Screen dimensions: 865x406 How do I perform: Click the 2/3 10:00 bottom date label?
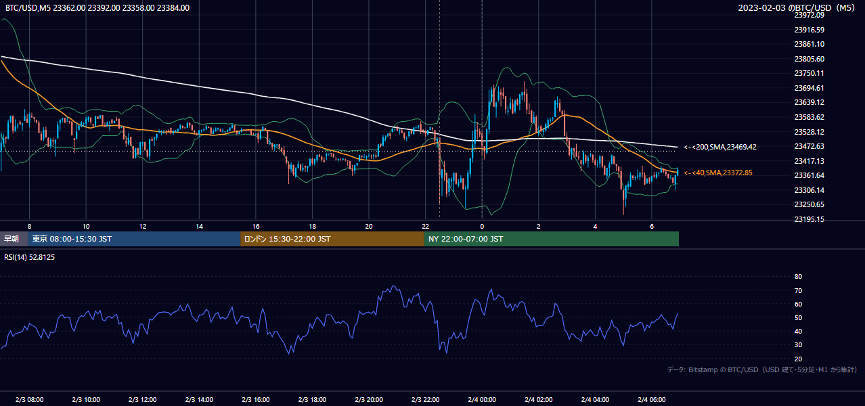pos(86,400)
